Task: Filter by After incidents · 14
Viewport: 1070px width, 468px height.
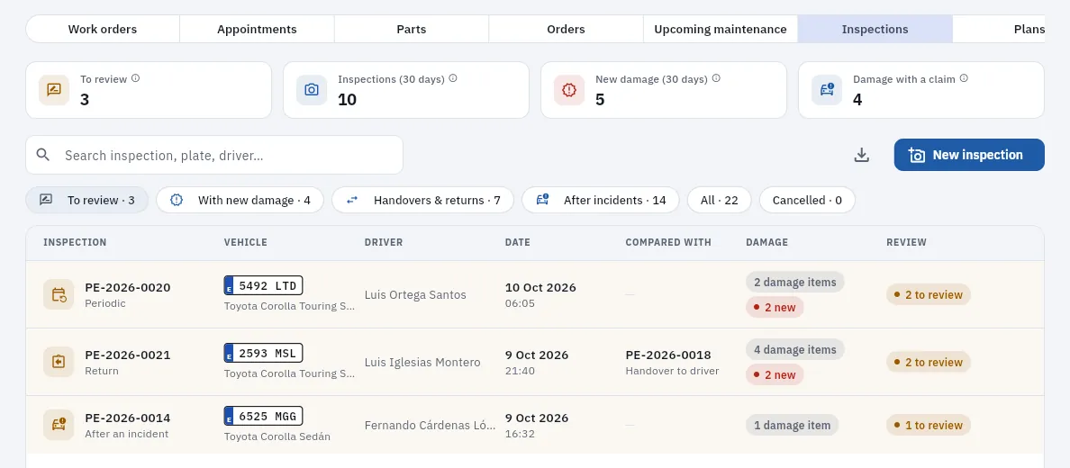Action: 601,200
